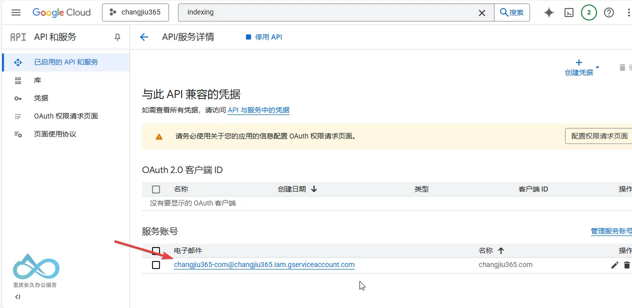Click the icon beside OAuth 权限请求页面
This screenshot has width=632, height=308.
click(x=18, y=116)
